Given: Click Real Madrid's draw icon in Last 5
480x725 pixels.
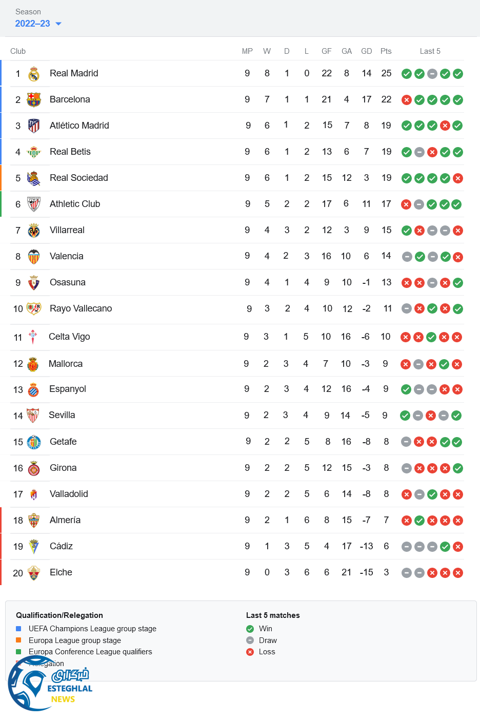Looking at the screenshot, I should click(432, 74).
